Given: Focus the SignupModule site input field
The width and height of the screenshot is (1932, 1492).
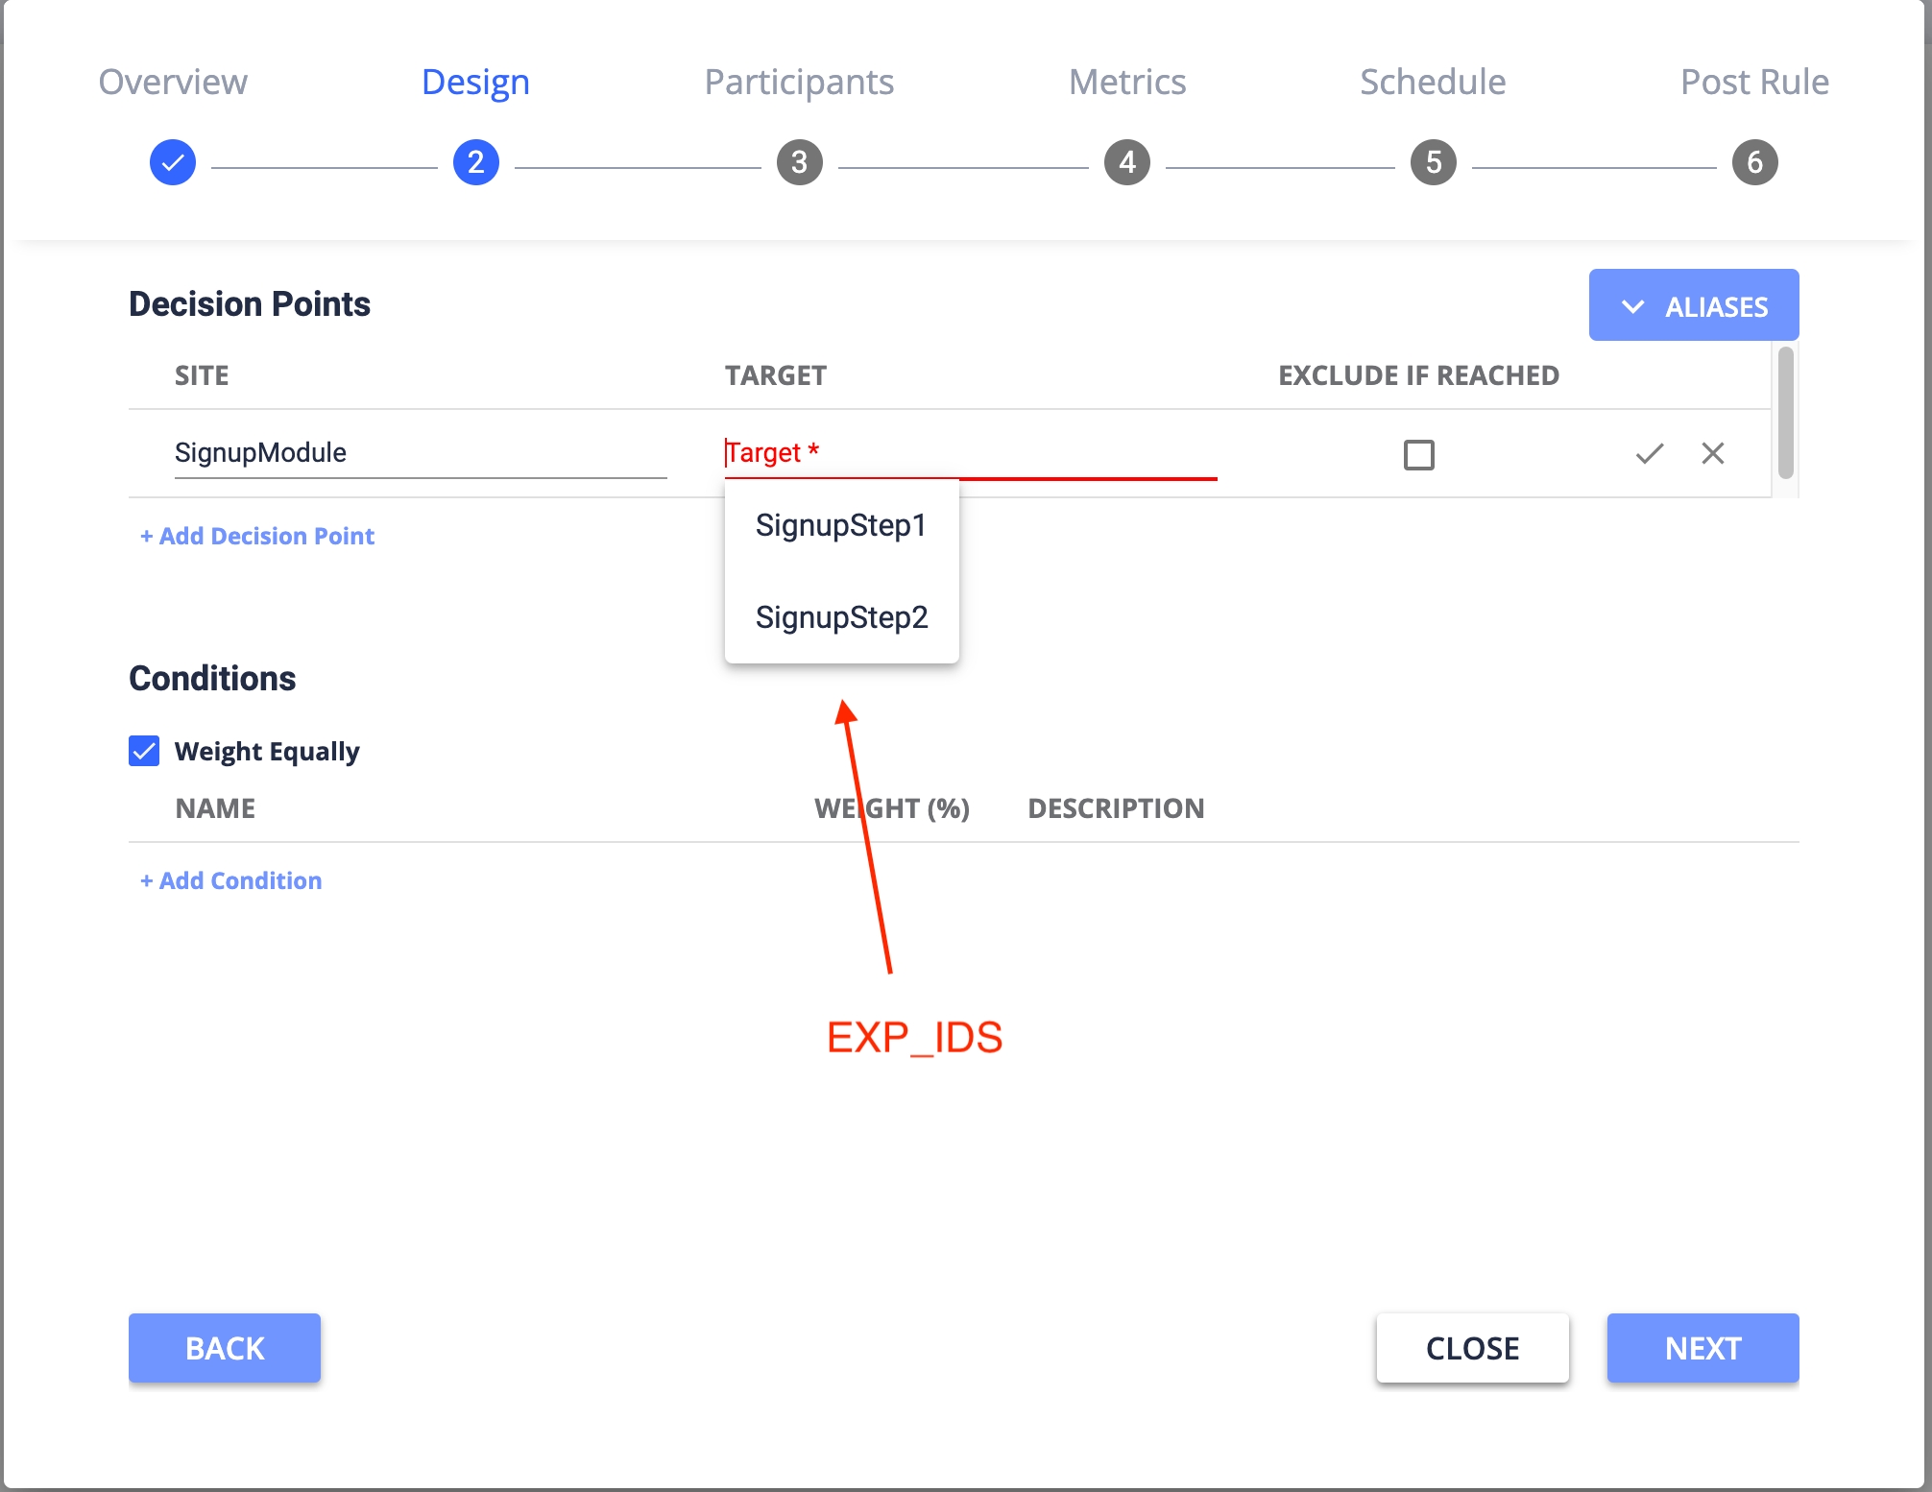Looking at the screenshot, I should [420, 452].
